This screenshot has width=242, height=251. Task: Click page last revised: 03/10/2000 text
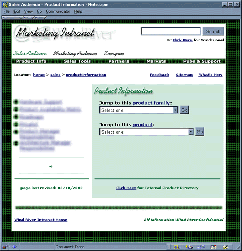(52, 188)
